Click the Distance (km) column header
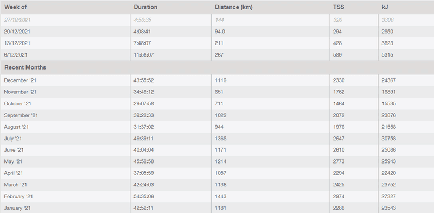434x213 pixels. (234, 7)
